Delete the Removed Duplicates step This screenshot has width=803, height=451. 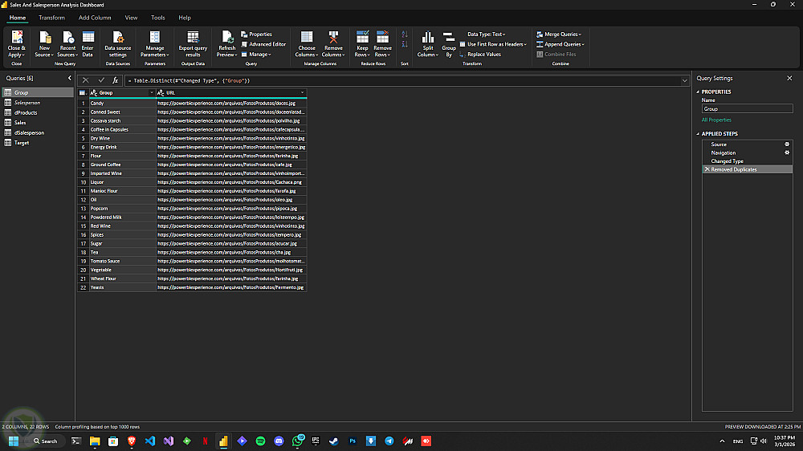[x=707, y=169]
